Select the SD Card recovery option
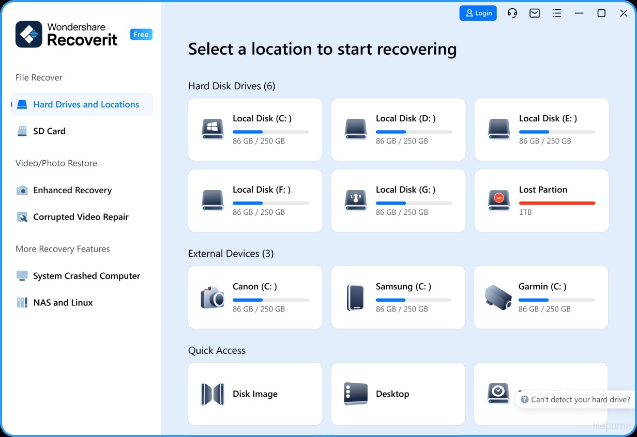 [49, 131]
